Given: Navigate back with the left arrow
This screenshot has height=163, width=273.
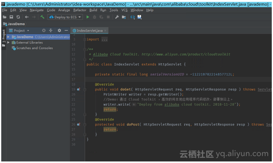Looking at the screenshot, I should [27, 17].
